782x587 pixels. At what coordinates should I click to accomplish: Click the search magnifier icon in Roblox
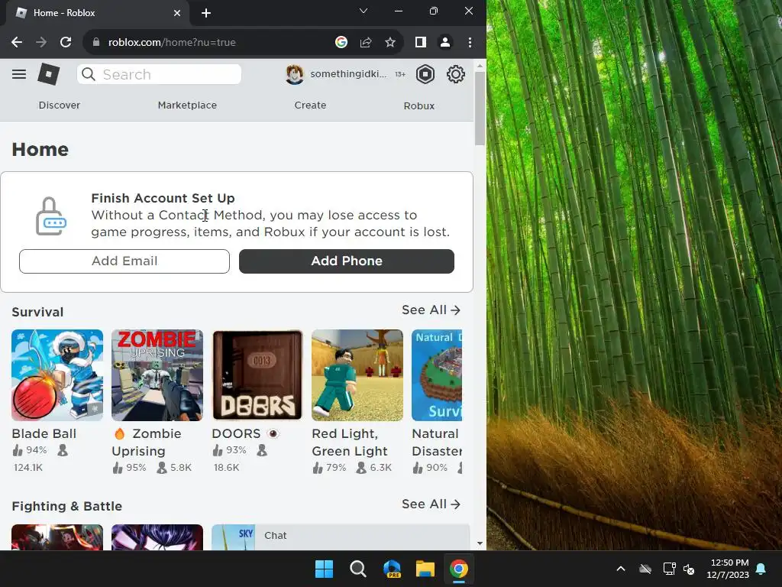pos(89,74)
